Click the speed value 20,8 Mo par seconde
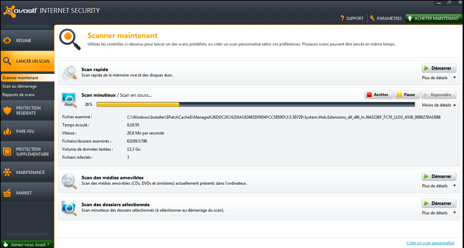Screen dimensions: 464x248 [145, 133]
